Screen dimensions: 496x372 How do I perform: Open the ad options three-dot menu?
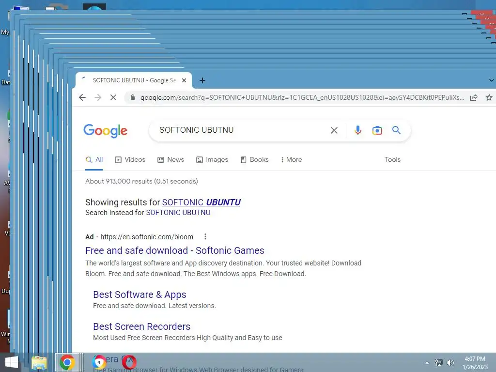[x=205, y=236]
